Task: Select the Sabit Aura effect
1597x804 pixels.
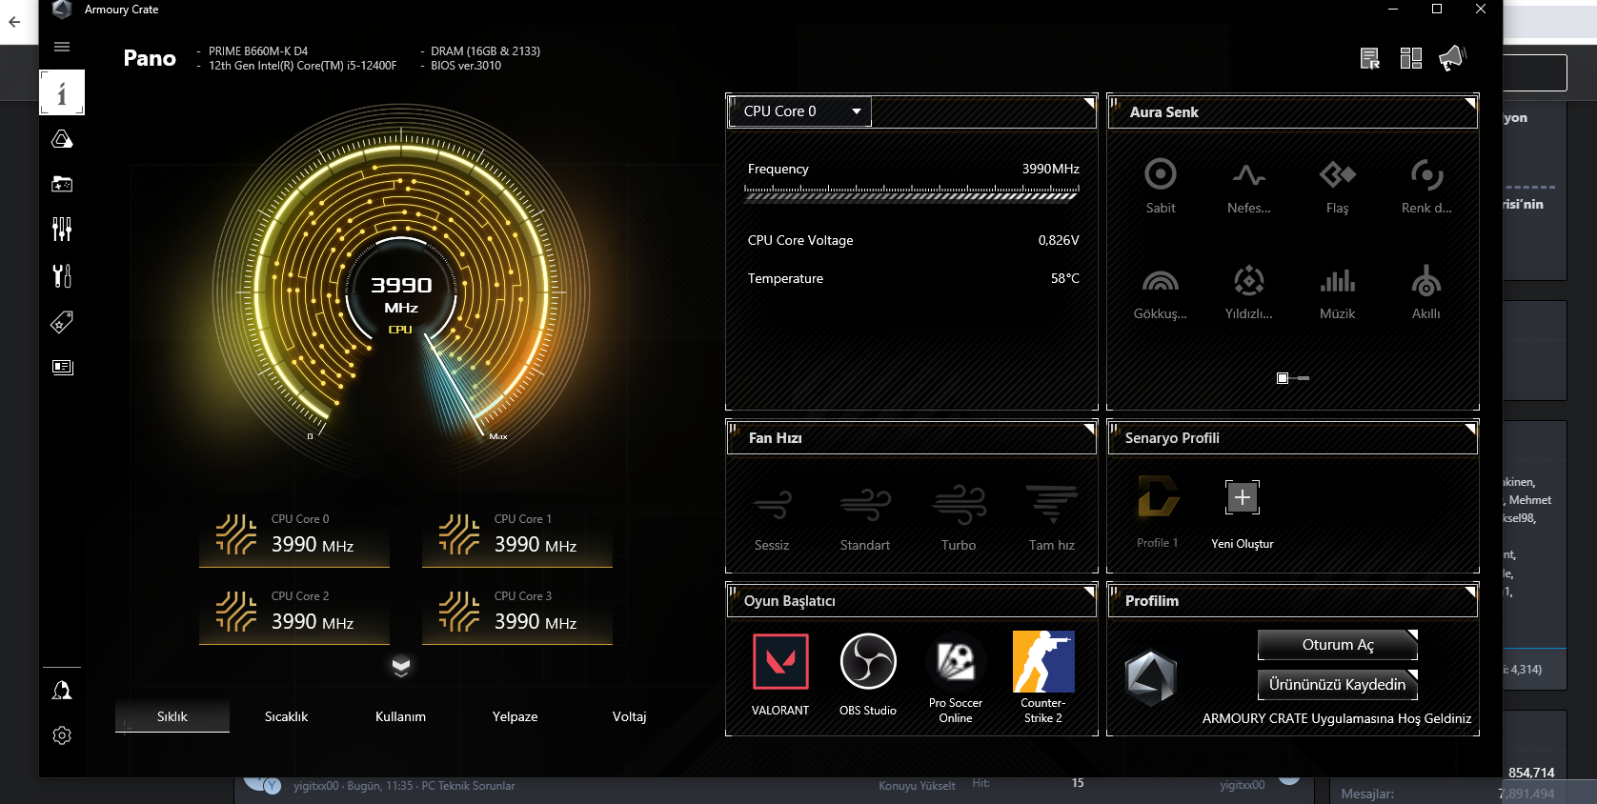Action: point(1161,186)
